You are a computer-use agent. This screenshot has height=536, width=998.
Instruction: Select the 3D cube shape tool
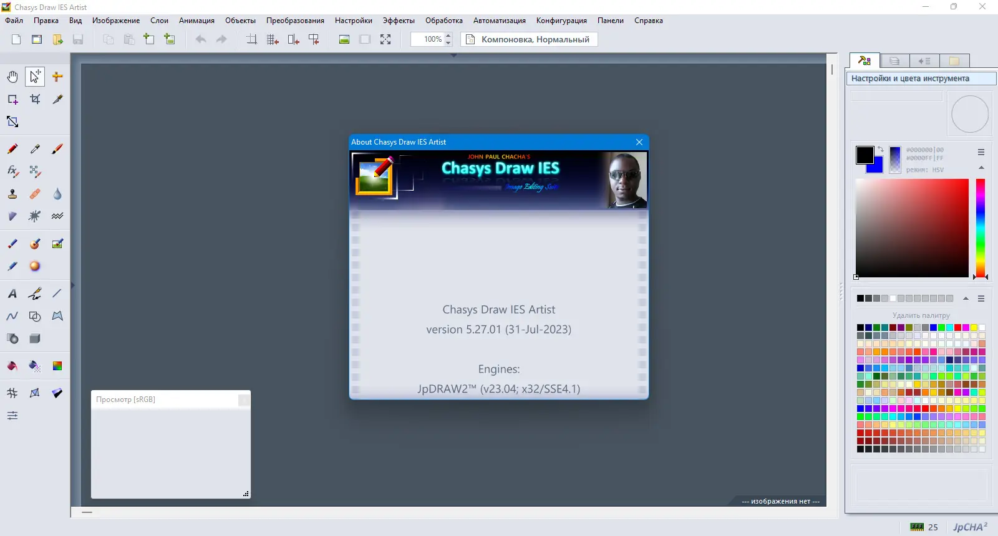[35, 338]
